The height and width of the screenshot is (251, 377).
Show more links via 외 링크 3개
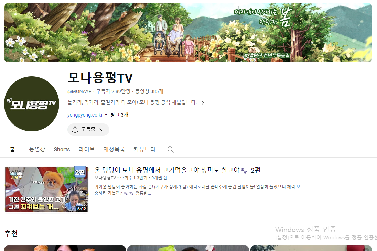click(116, 115)
